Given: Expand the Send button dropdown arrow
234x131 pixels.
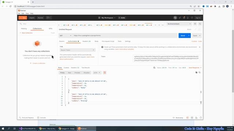Looking at the screenshot, I should point(189,36).
